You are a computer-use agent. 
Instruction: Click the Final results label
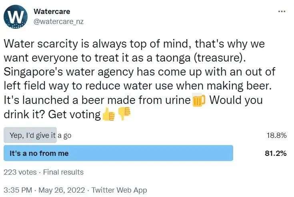[63, 172]
